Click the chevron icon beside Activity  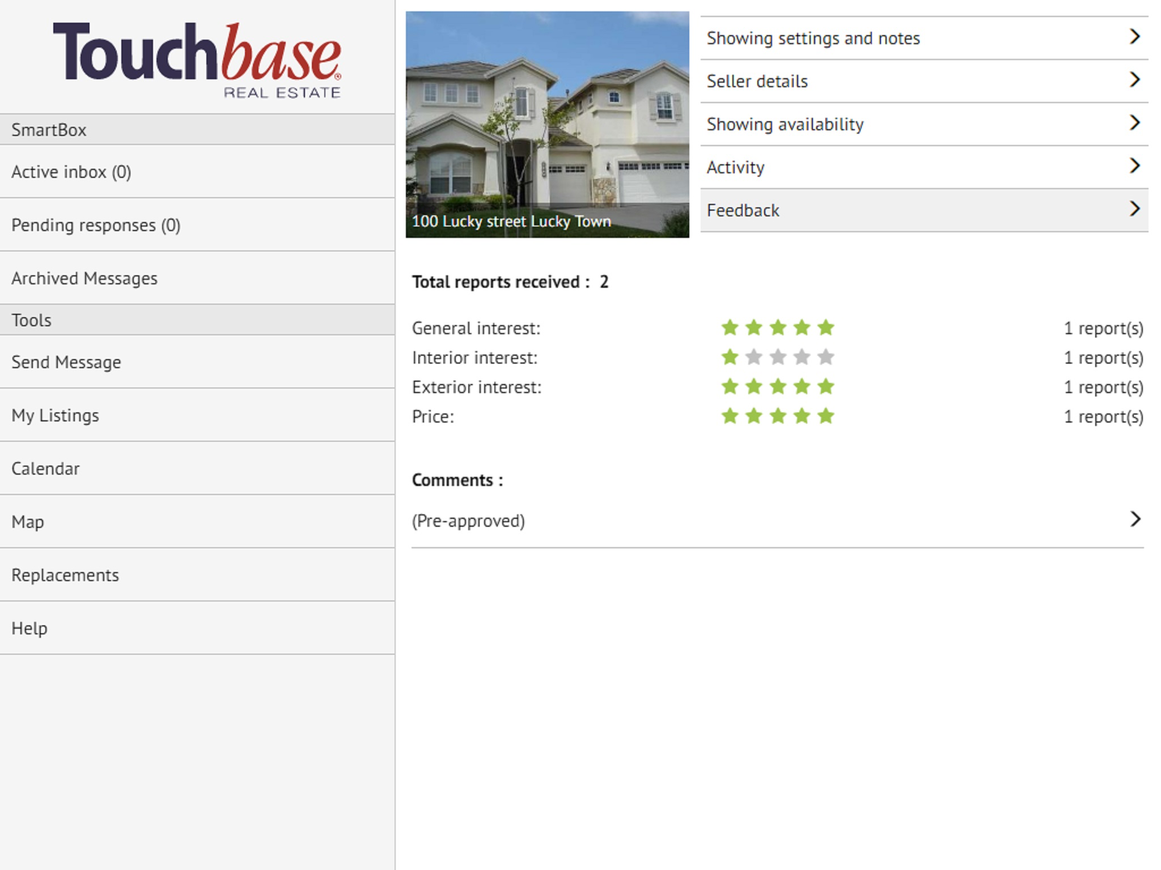point(1134,166)
